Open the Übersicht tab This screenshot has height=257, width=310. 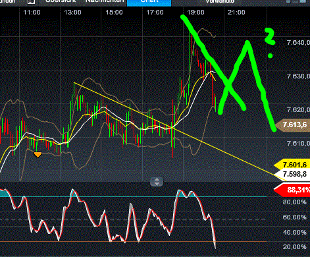pyautogui.click(x=61, y=1)
